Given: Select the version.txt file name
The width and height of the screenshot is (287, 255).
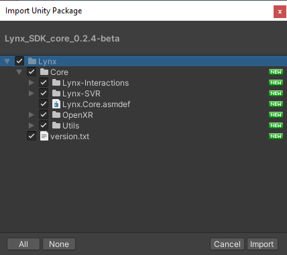Looking at the screenshot, I should [x=70, y=137].
